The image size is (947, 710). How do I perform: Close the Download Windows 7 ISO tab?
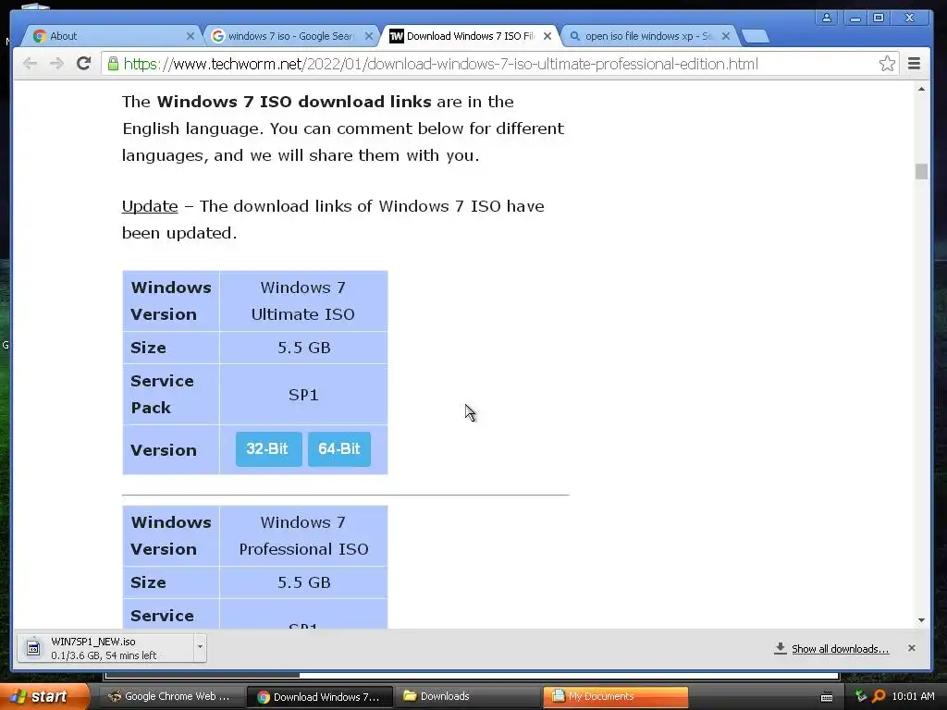547,36
